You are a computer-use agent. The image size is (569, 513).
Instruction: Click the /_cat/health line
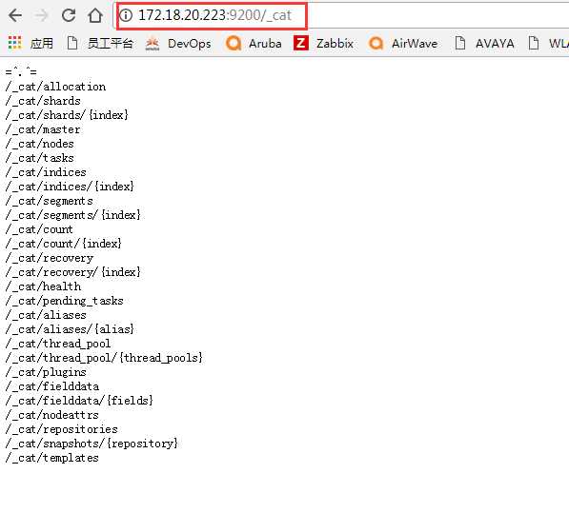point(43,286)
